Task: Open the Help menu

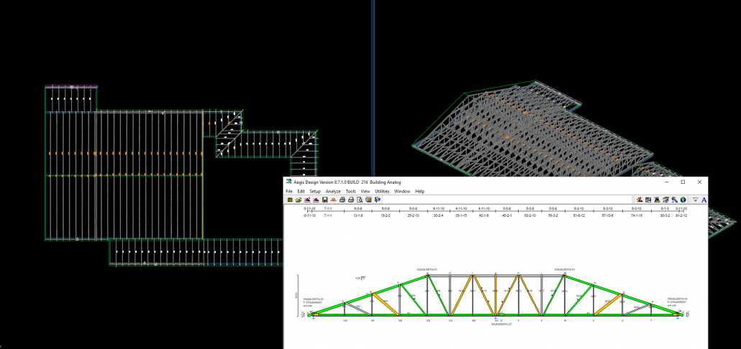Action: pyautogui.click(x=419, y=191)
